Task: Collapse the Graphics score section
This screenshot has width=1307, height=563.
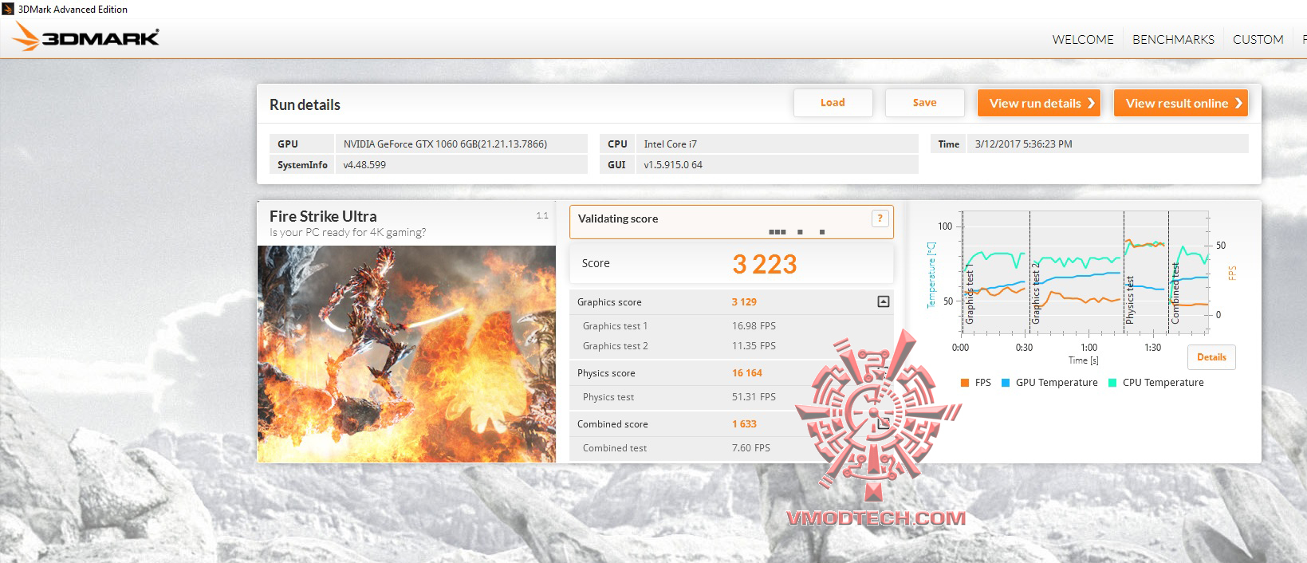Action: (x=883, y=301)
